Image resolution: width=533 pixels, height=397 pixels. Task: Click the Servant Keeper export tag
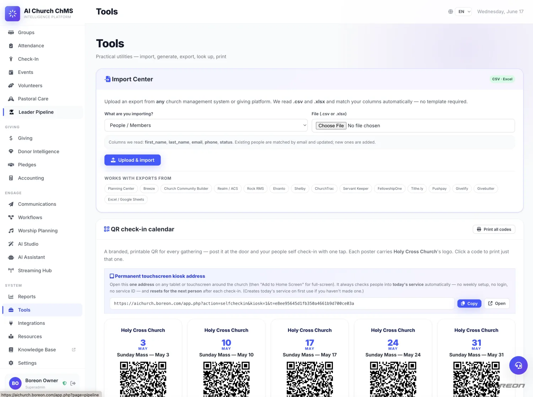(356, 189)
